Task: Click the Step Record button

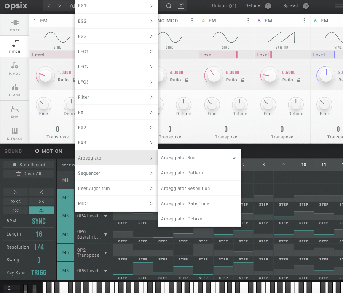Action: tap(29, 165)
